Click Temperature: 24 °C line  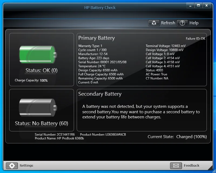[x=92, y=66]
